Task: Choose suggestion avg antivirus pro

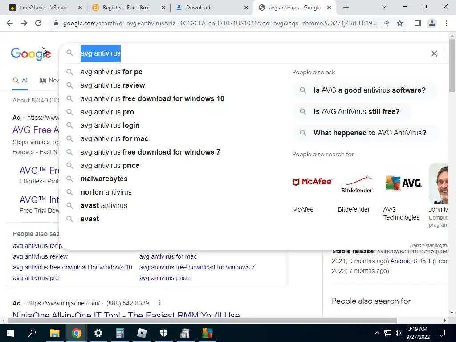Action: [107, 112]
